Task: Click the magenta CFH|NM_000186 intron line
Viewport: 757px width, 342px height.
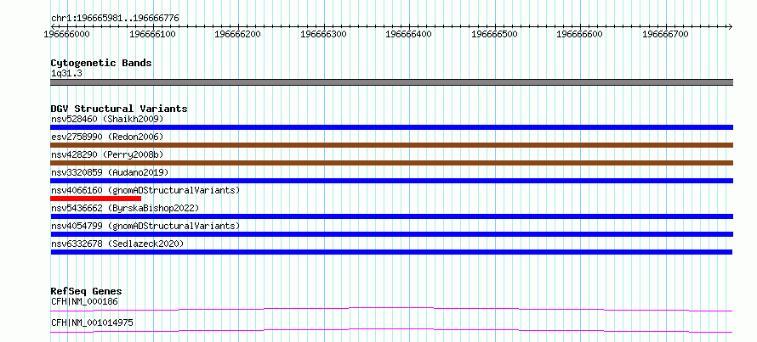Action: (391, 309)
